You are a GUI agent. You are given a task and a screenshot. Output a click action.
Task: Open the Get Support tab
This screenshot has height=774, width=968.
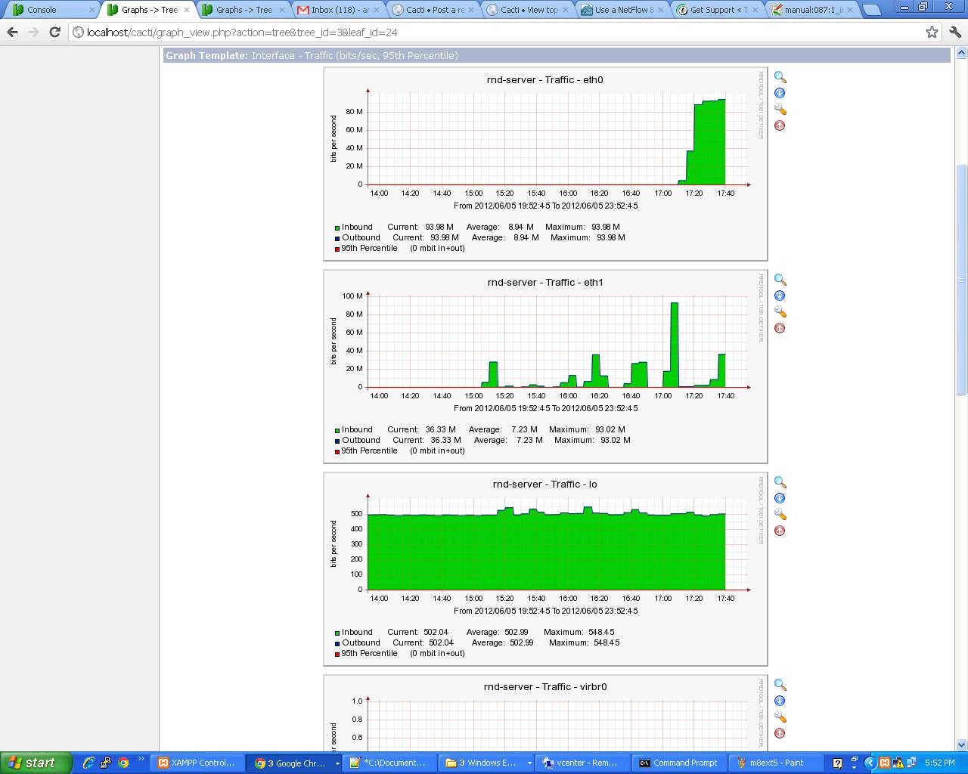pyautogui.click(x=718, y=10)
